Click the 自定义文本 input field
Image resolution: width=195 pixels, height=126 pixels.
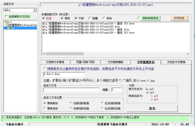pyautogui.click(x=71, y=90)
